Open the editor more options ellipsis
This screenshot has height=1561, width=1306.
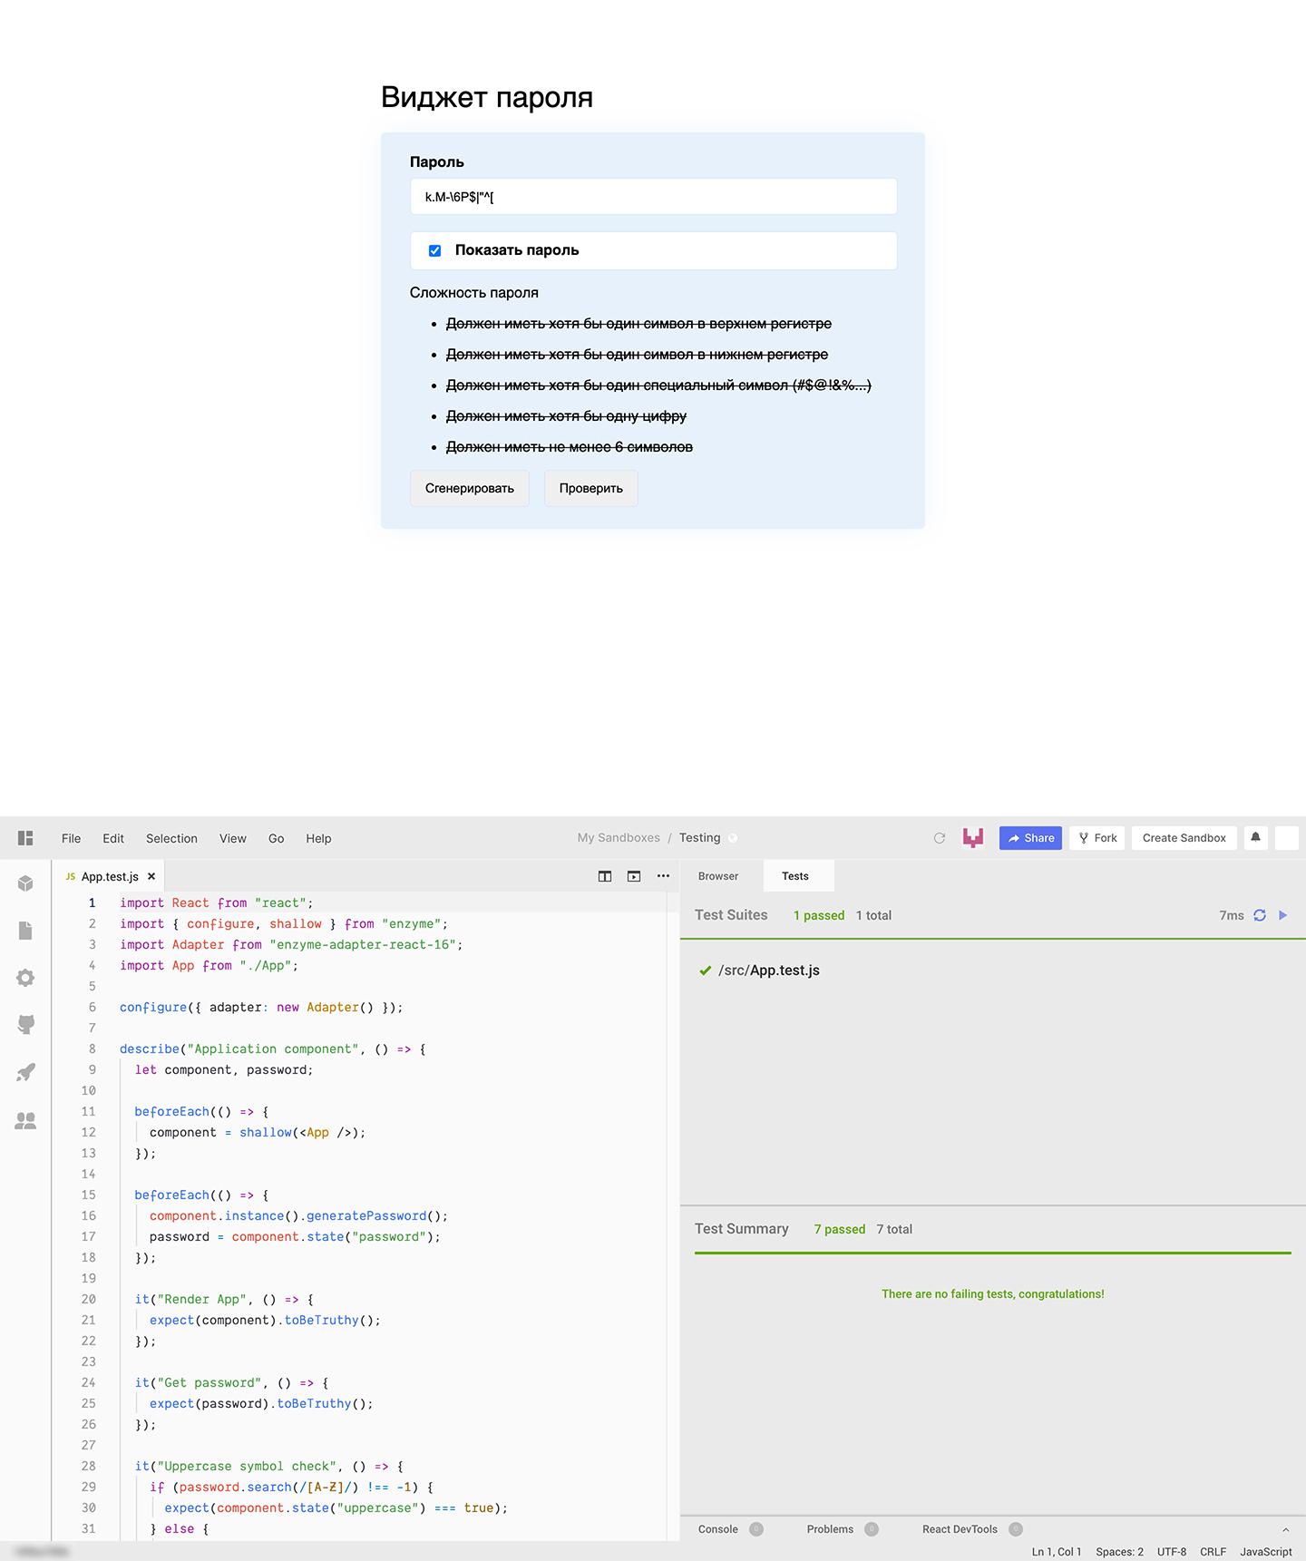pos(663,876)
